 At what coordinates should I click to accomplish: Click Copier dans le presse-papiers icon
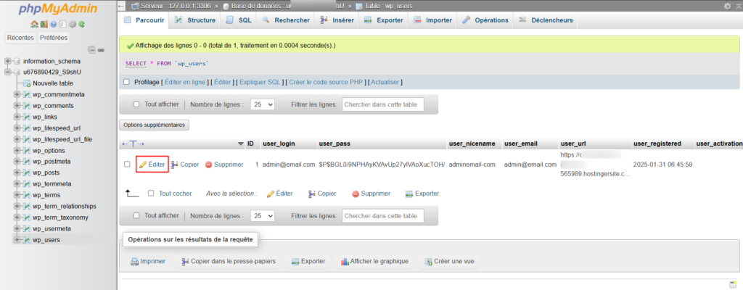185,261
